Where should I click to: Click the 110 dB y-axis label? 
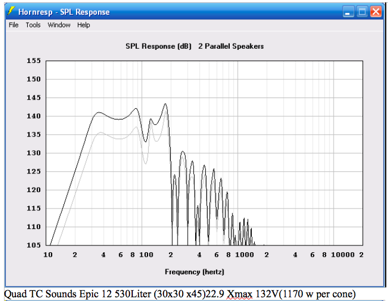pos(33,227)
